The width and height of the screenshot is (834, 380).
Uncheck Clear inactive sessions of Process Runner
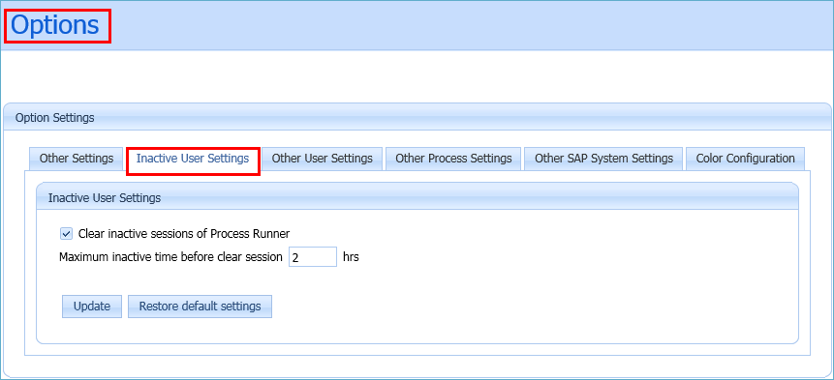(67, 234)
